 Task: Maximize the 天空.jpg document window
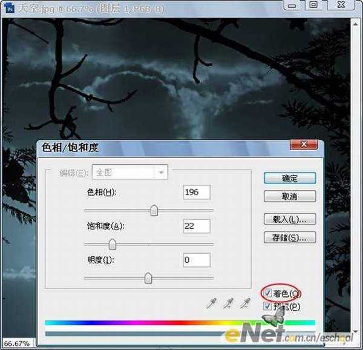(x=313, y=5)
